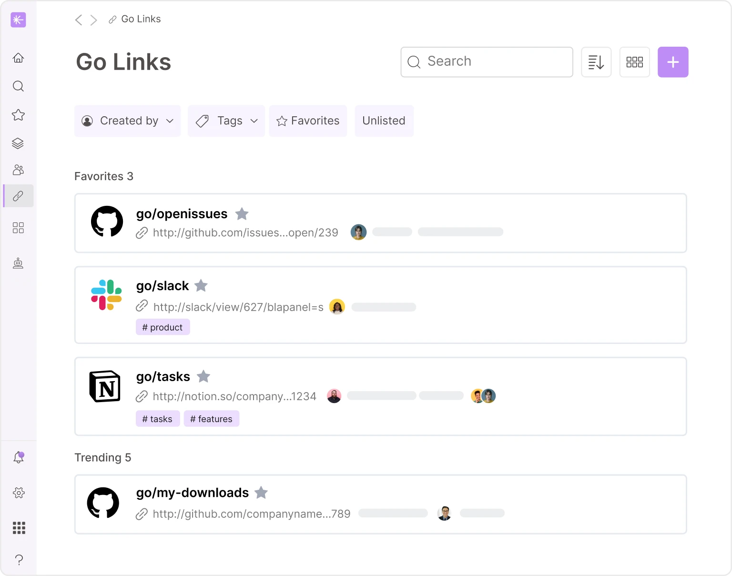Open the sort order dropdown
Screen dimensions: 732x576
[x=596, y=62]
